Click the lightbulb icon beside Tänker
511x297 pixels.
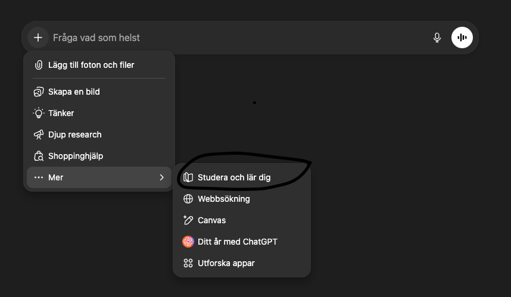(x=39, y=113)
